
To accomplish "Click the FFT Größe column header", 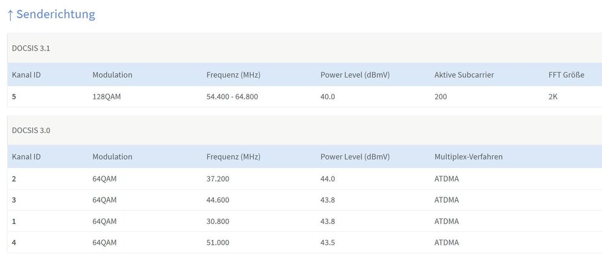I will (x=566, y=75).
